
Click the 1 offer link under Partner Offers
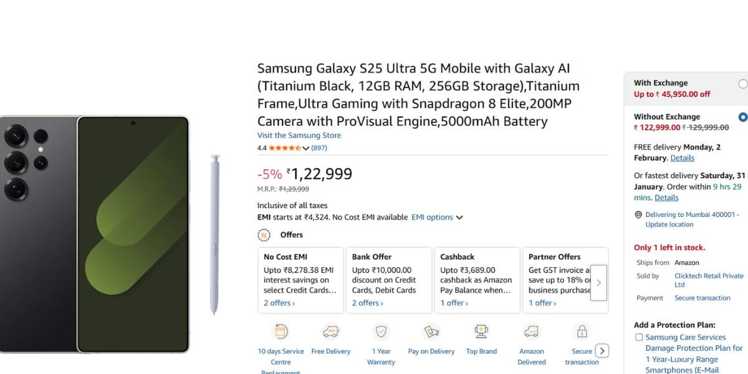(x=542, y=303)
